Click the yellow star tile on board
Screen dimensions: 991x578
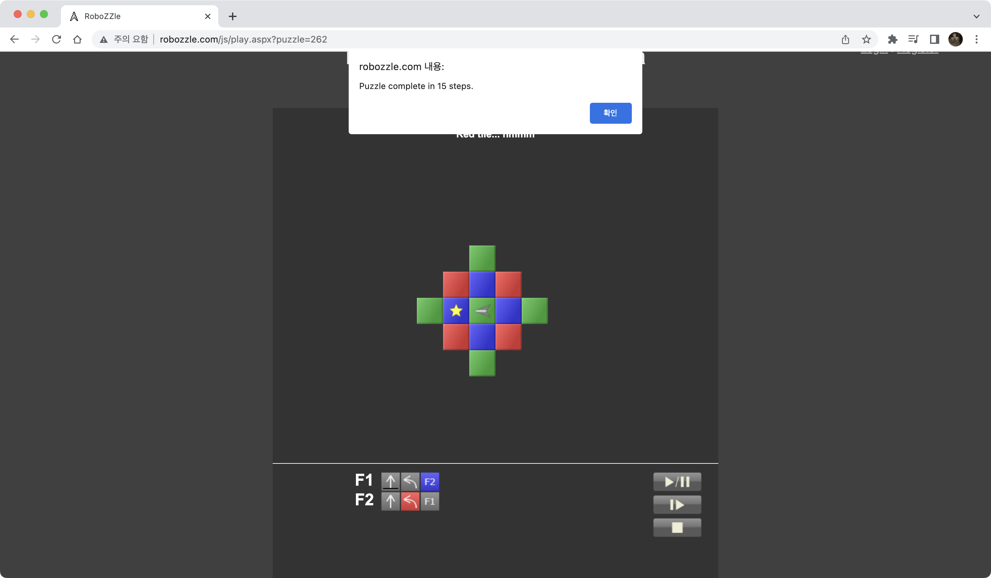(x=456, y=311)
